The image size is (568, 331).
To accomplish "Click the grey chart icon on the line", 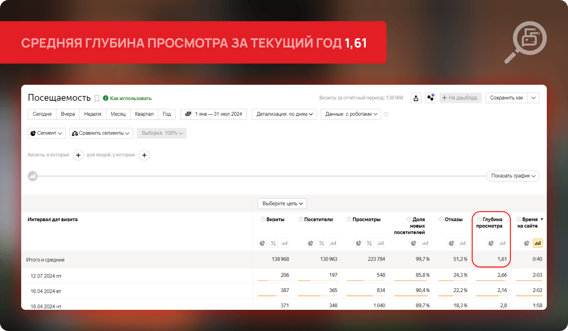I will (x=33, y=176).
